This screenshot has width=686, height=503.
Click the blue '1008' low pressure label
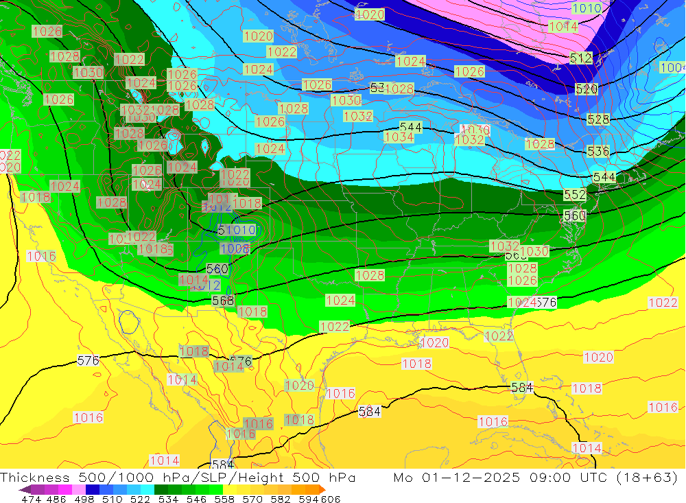click(235, 248)
